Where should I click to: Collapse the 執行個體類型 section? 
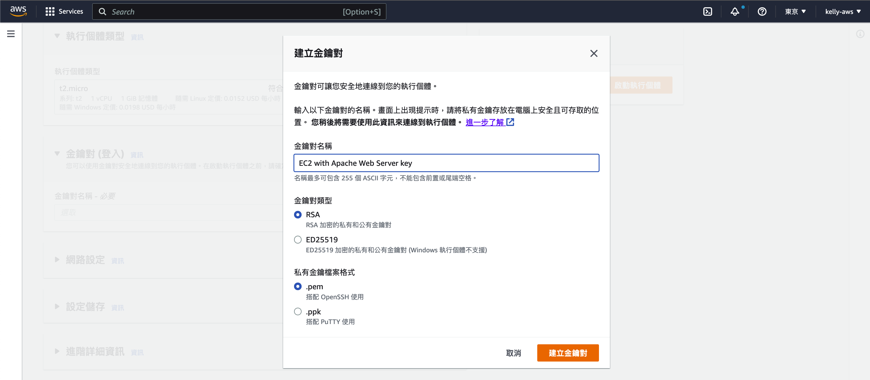click(57, 36)
